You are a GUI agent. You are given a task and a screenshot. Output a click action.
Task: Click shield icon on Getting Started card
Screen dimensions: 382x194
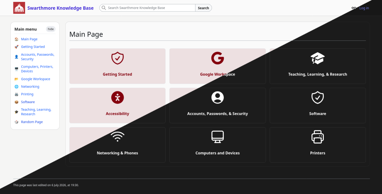pos(118,58)
